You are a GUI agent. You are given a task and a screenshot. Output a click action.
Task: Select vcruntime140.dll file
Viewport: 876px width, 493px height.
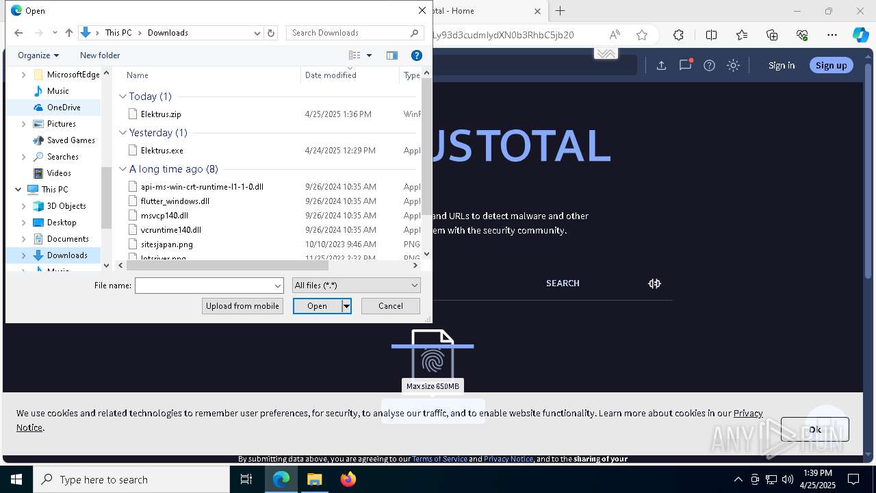tap(170, 230)
